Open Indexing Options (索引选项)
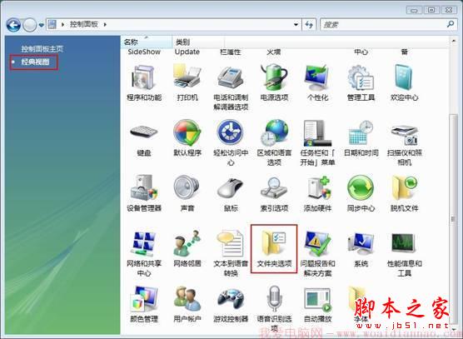The height and width of the screenshot is (339, 463). click(274, 194)
